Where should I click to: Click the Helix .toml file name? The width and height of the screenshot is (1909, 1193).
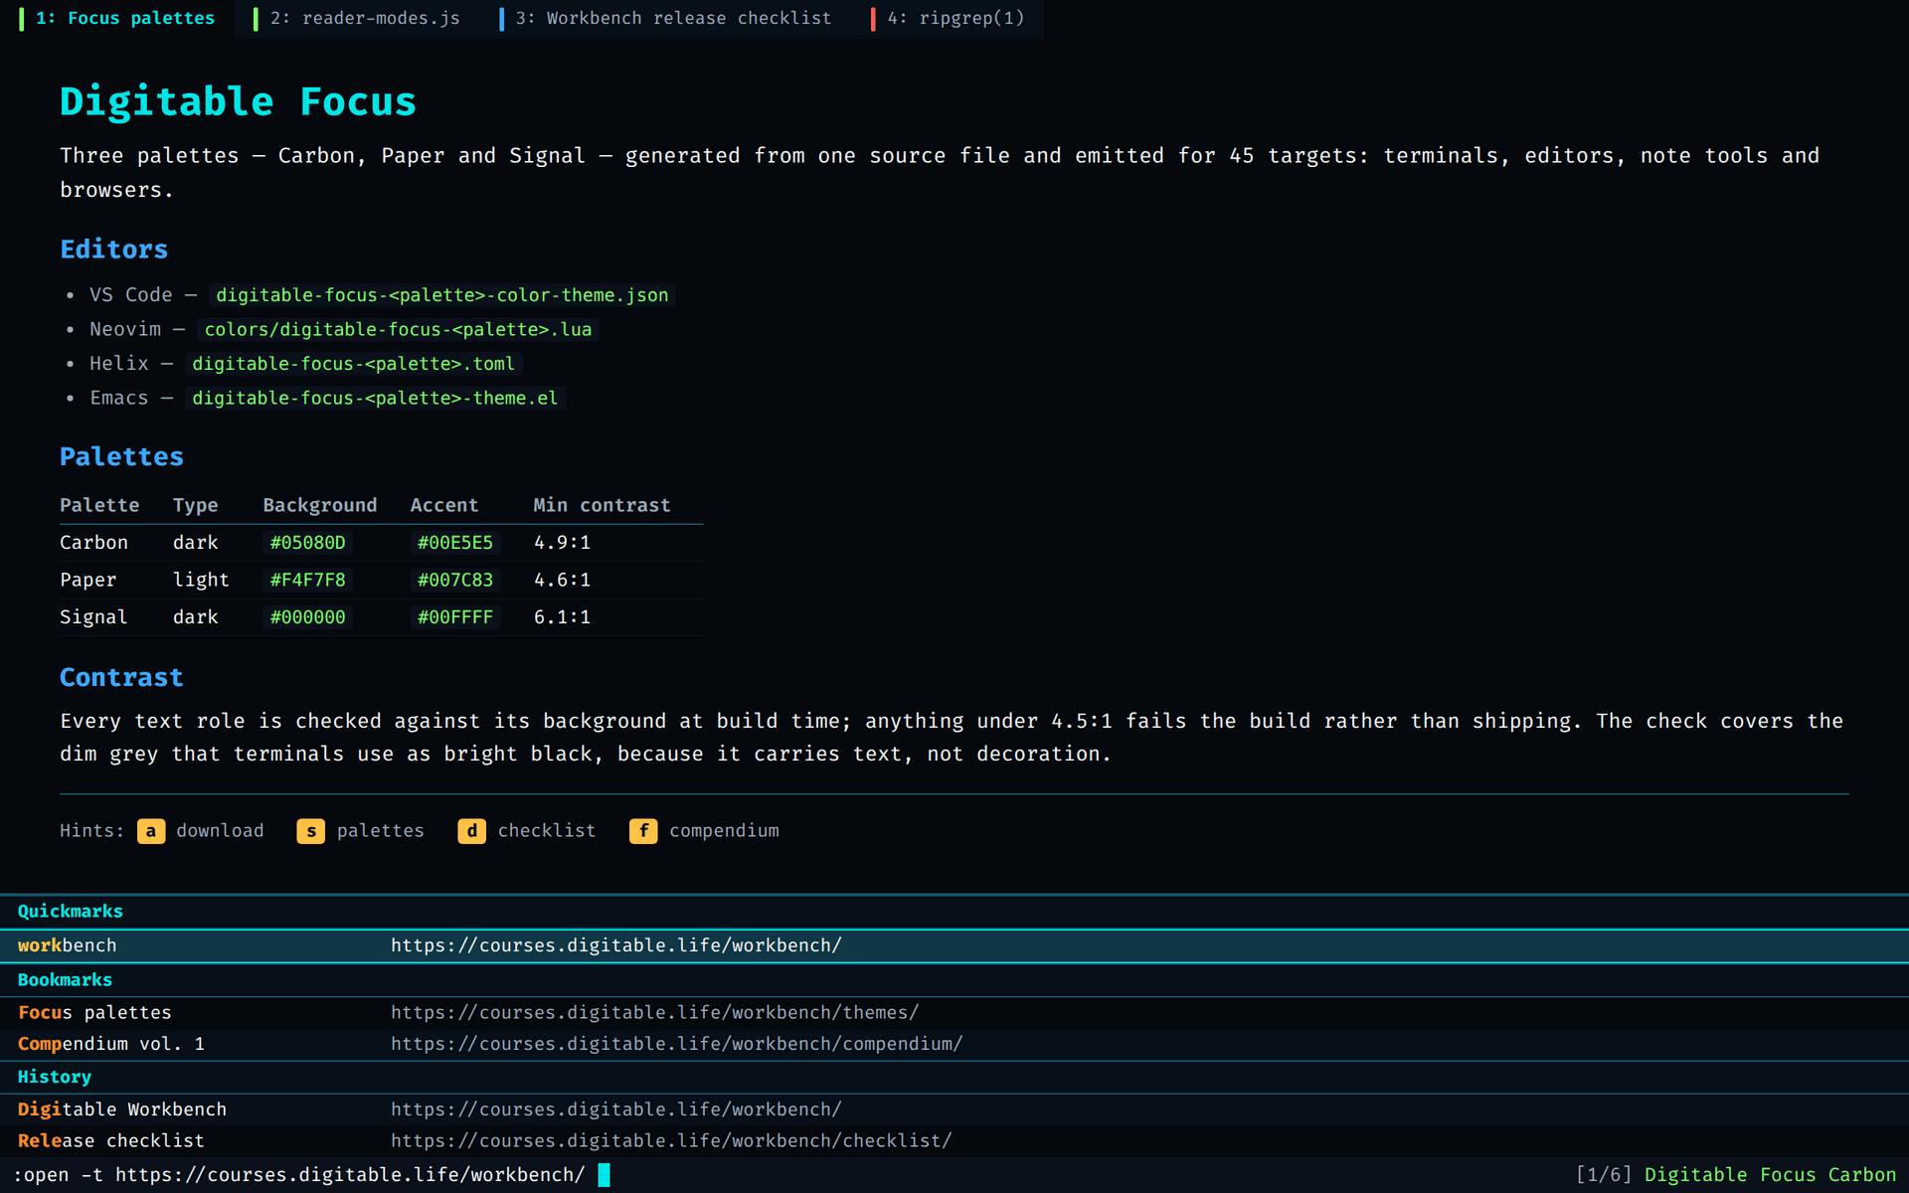(x=354, y=364)
